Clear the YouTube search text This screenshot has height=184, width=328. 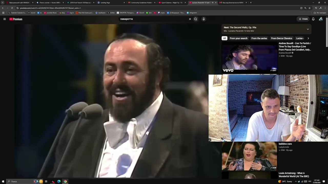[x=190, y=19]
